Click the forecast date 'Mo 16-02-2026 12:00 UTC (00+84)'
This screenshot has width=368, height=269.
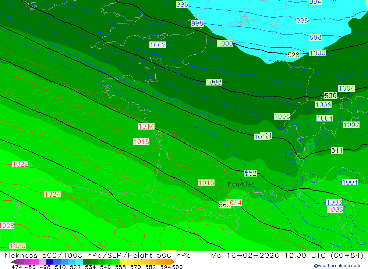287,255
